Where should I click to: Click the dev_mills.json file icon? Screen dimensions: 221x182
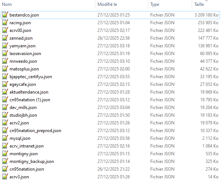(x=5, y=108)
